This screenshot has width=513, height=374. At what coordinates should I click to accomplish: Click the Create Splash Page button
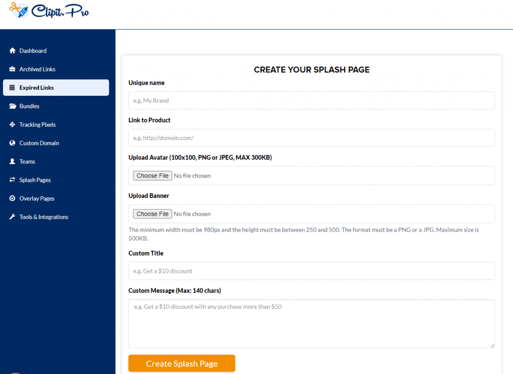(181, 363)
